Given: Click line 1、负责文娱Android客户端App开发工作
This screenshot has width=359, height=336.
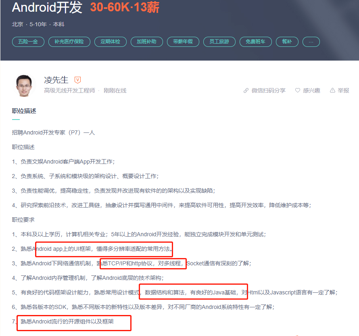Looking at the screenshot, I should [63, 162].
